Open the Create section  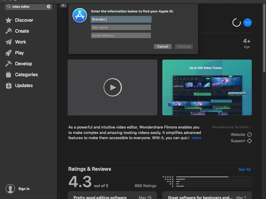tap(22, 31)
